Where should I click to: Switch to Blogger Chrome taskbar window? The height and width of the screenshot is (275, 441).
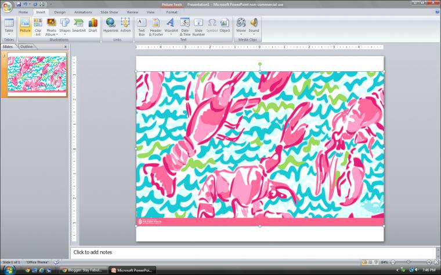(x=82, y=270)
